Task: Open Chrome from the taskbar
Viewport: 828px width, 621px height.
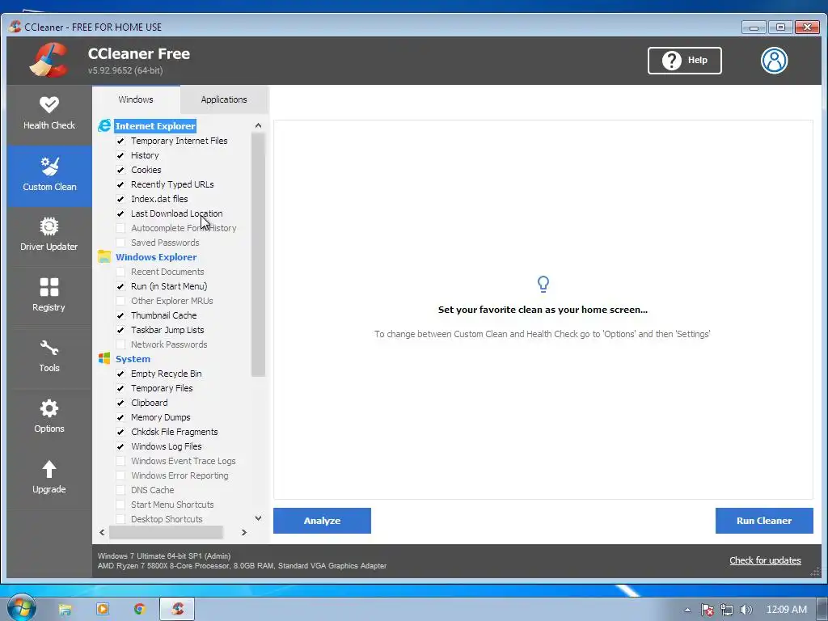Action: [x=139, y=610]
